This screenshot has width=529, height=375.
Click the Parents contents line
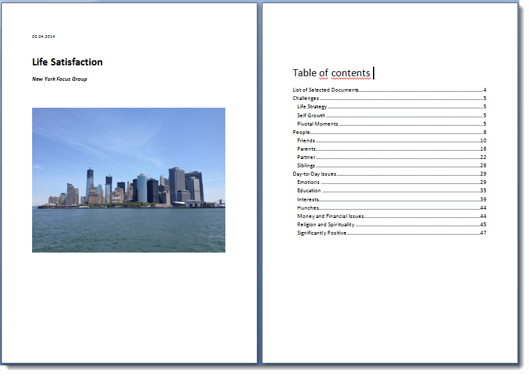[x=306, y=149]
